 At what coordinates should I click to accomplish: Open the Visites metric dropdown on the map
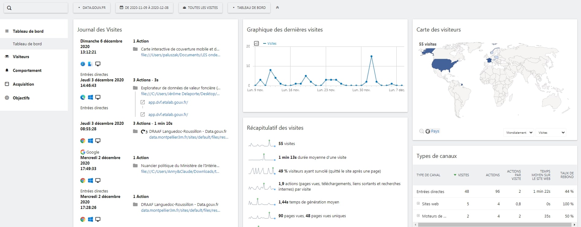point(551,132)
